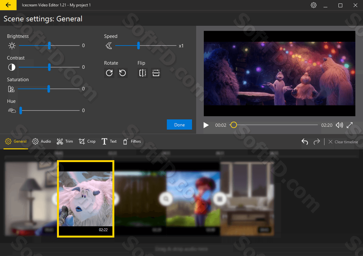Viewport: 363px width, 256px height.
Task: Maximize the Icecream Video Editor window
Action: coord(340,5)
